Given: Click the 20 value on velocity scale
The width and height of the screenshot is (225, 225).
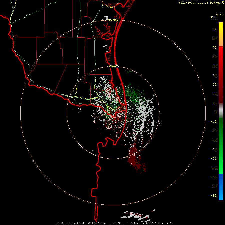Looking at the screenshot, I should (215, 94).
